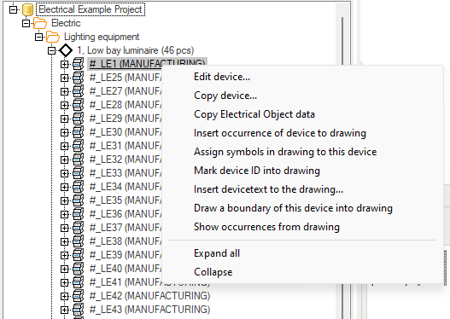Select the #_LE41 (MANUFACTURING) tree item
The height and width of the screenshot is (319, 450).
pos(149,282)
